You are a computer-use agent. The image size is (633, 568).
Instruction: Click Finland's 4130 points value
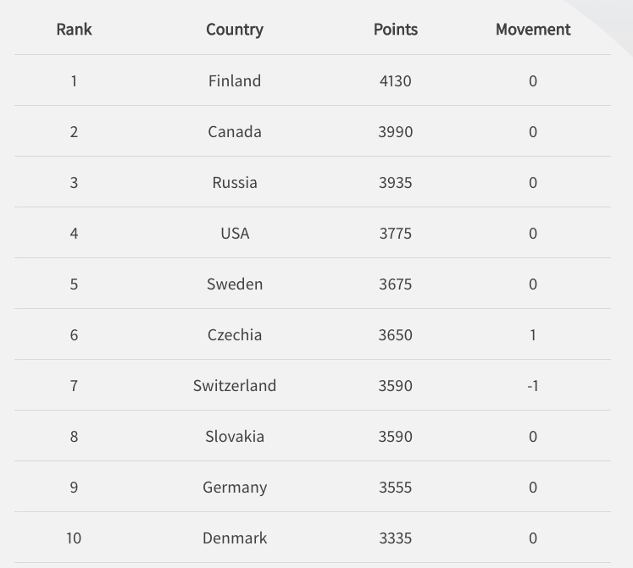pos(395,81)
